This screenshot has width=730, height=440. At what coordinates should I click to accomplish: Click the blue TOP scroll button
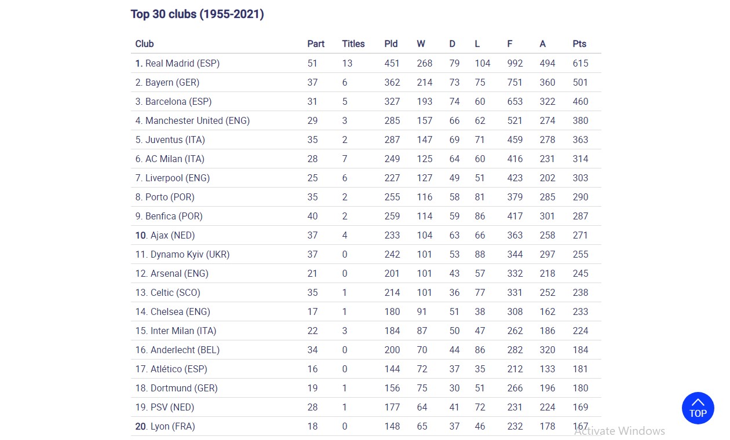pos(698,408)
